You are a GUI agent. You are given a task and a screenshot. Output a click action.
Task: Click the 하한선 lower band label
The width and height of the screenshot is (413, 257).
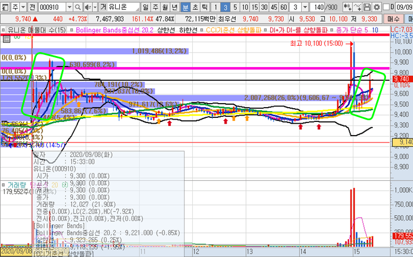[x=188, y=30]
